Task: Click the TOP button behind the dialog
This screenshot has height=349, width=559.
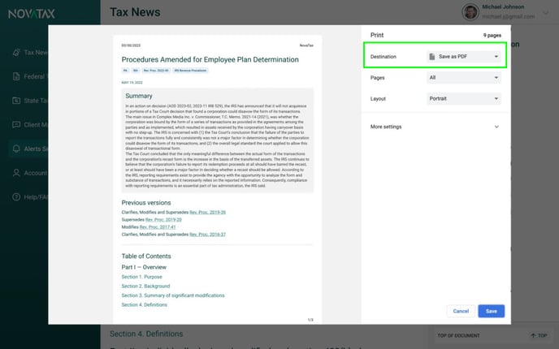Action: click(x=539, y=335)
